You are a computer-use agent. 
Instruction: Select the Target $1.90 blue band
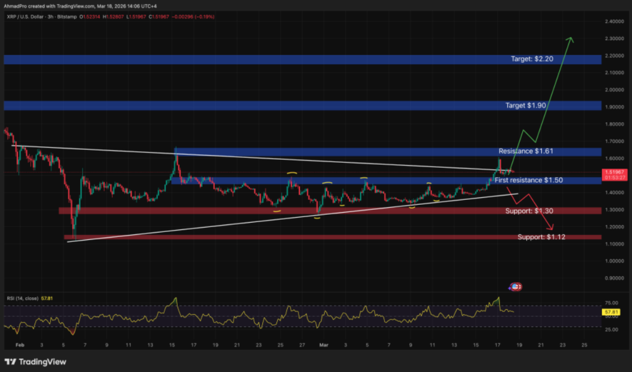(526, 105)
